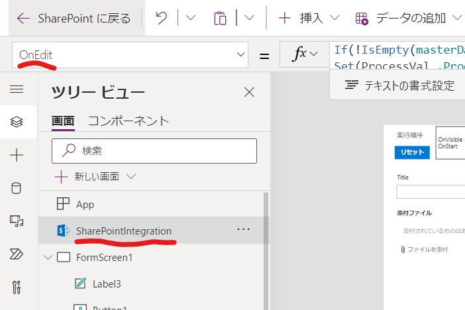Toggle the hamburger navigation menu
The width and height of the screenshot is (465, 310).
coord(17,89)
